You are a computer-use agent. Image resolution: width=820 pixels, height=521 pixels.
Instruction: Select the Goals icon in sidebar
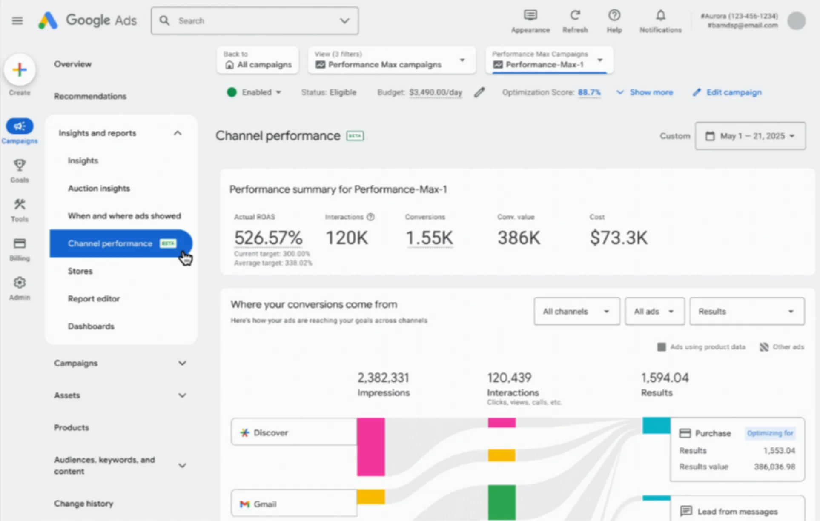pyautogui.click(x=20, y=169)
